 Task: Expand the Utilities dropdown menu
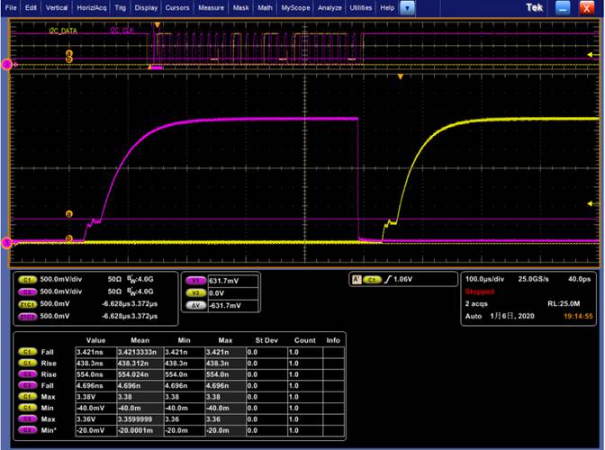pos(360,7)
